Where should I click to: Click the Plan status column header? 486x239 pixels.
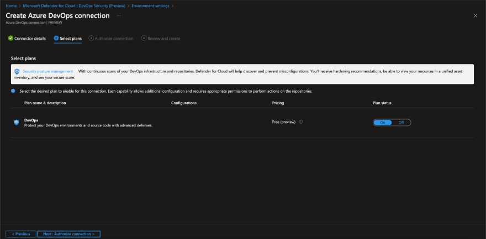(382, 103)
